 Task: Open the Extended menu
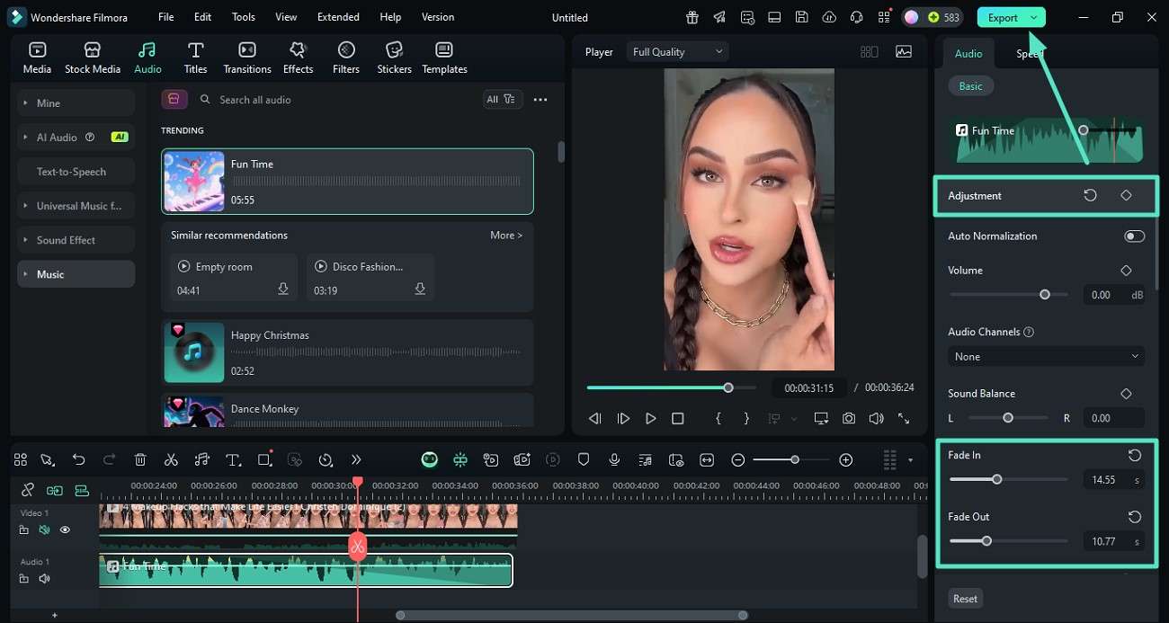pyautogui.click(x=338, y=17)
